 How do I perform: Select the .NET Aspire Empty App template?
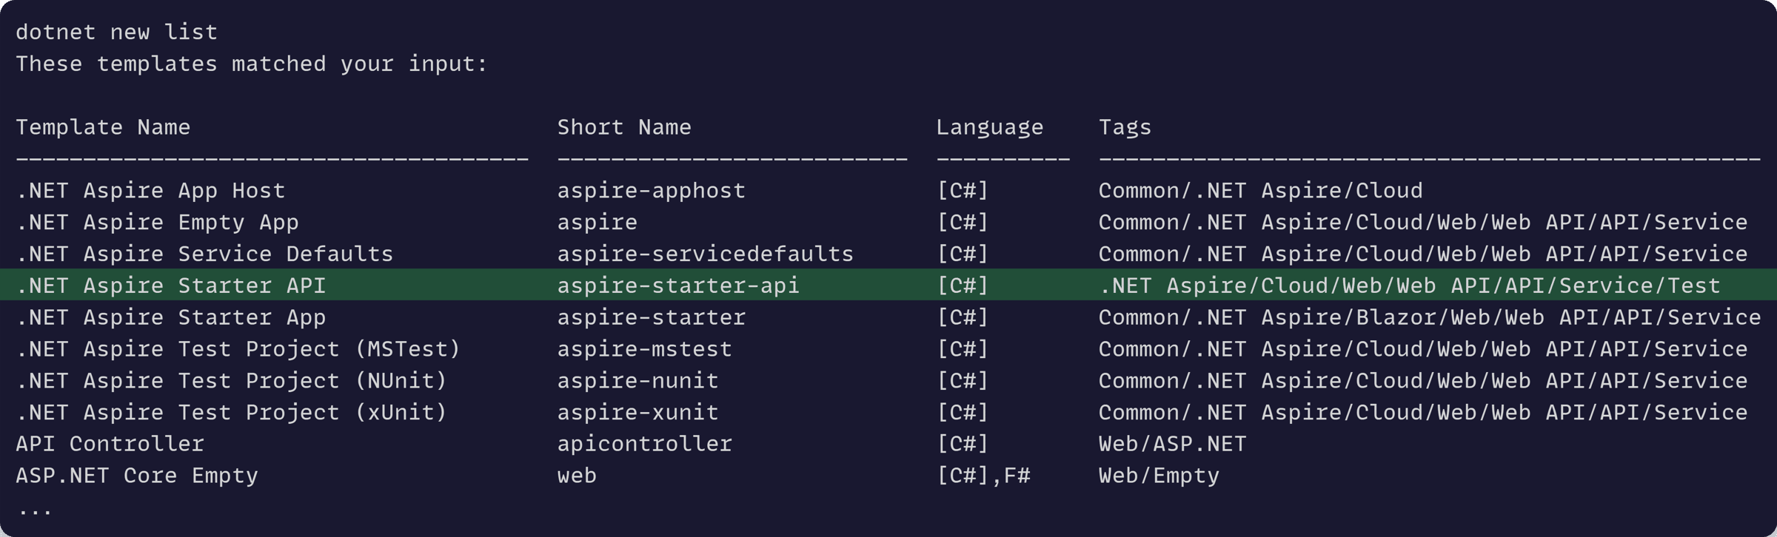[x=157, y=223]
